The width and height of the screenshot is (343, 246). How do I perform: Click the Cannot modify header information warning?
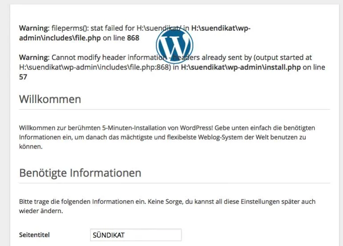coord(172,67)
